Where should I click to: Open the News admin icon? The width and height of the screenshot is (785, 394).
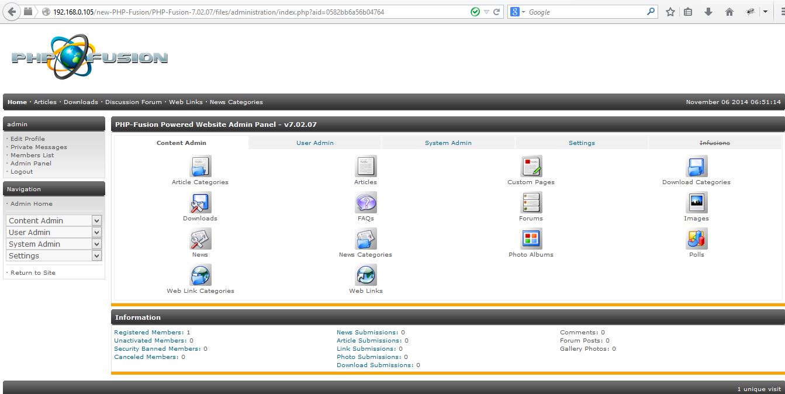(x=200, y=239)
